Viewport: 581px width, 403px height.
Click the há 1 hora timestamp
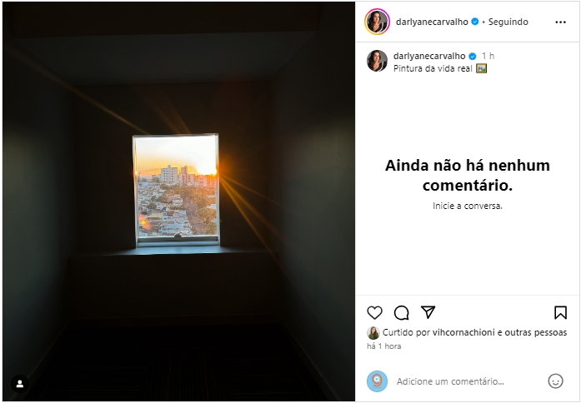(384, 346)
